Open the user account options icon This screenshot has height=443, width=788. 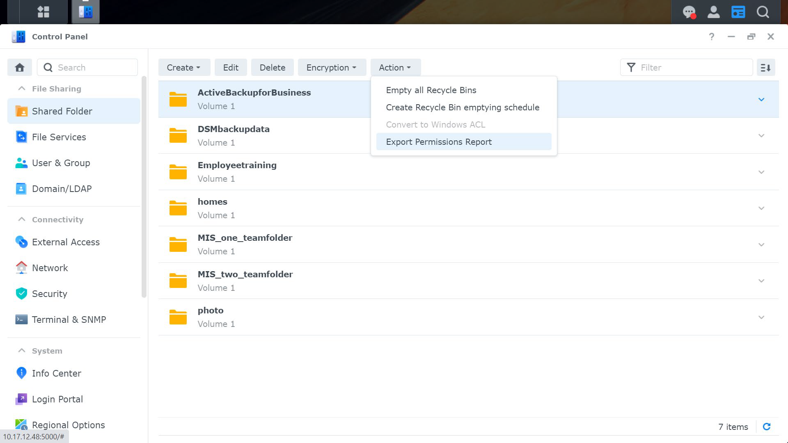713,11
